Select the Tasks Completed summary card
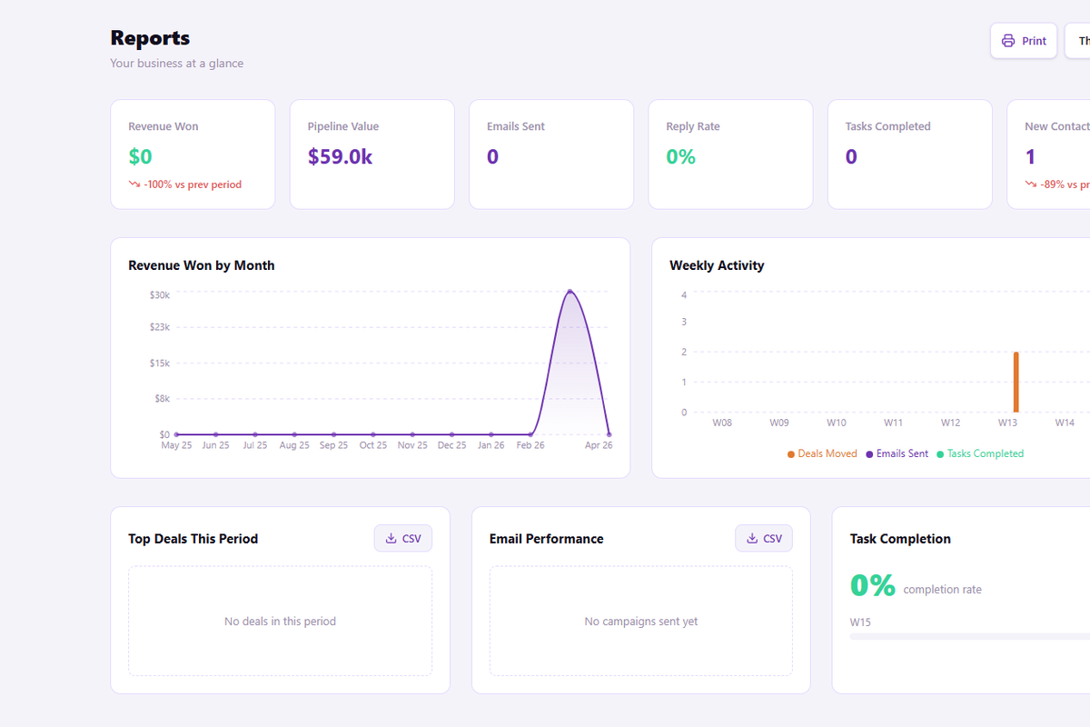 point(909,154)
